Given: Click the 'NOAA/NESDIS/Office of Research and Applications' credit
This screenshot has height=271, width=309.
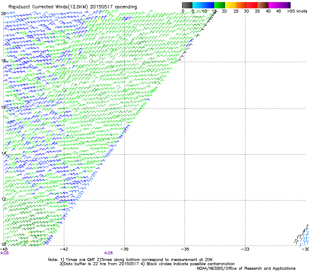Looking at the screenshot, I should tap(246, 268).
